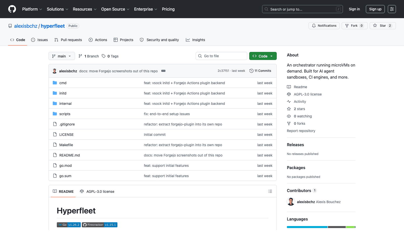Open the main branch selector dropdown
Screen dimensions: 404x252
[62, 56]
